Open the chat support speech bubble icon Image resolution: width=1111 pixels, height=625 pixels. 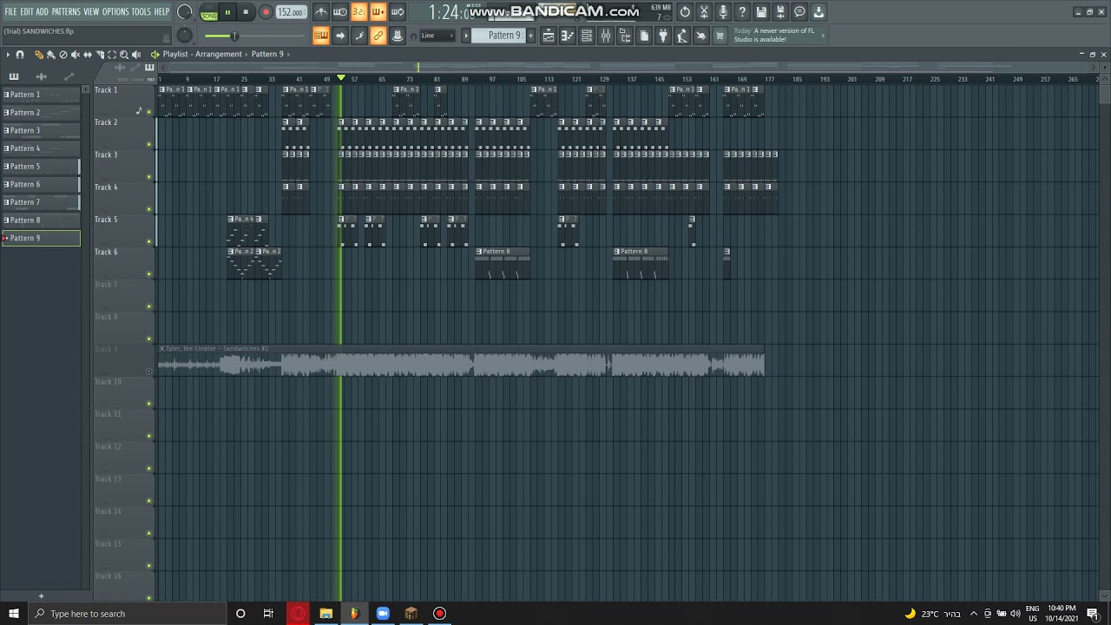(x=799, y=12)
